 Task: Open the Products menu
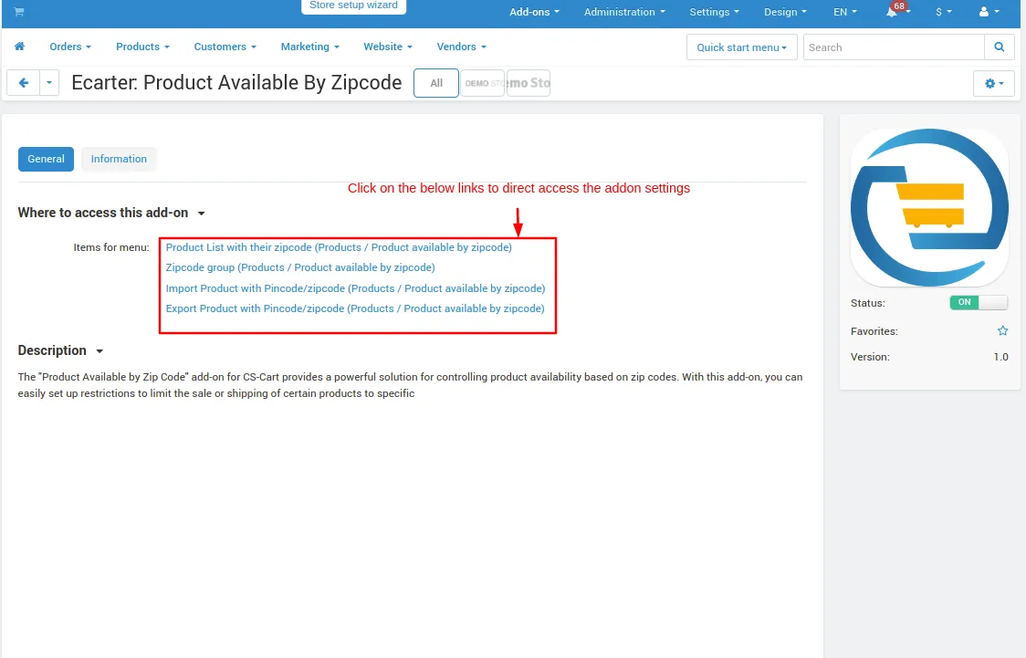click(142, 47)
